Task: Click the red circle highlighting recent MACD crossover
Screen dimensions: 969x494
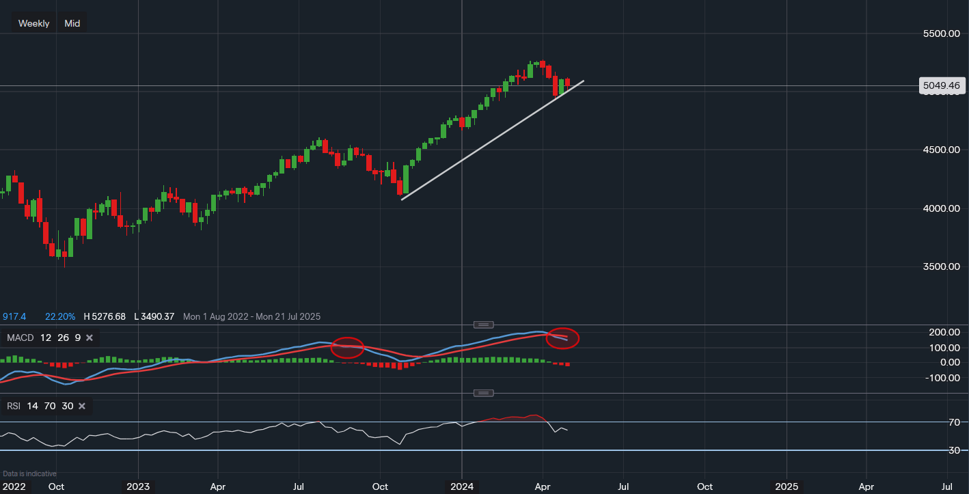Action: 562,338
